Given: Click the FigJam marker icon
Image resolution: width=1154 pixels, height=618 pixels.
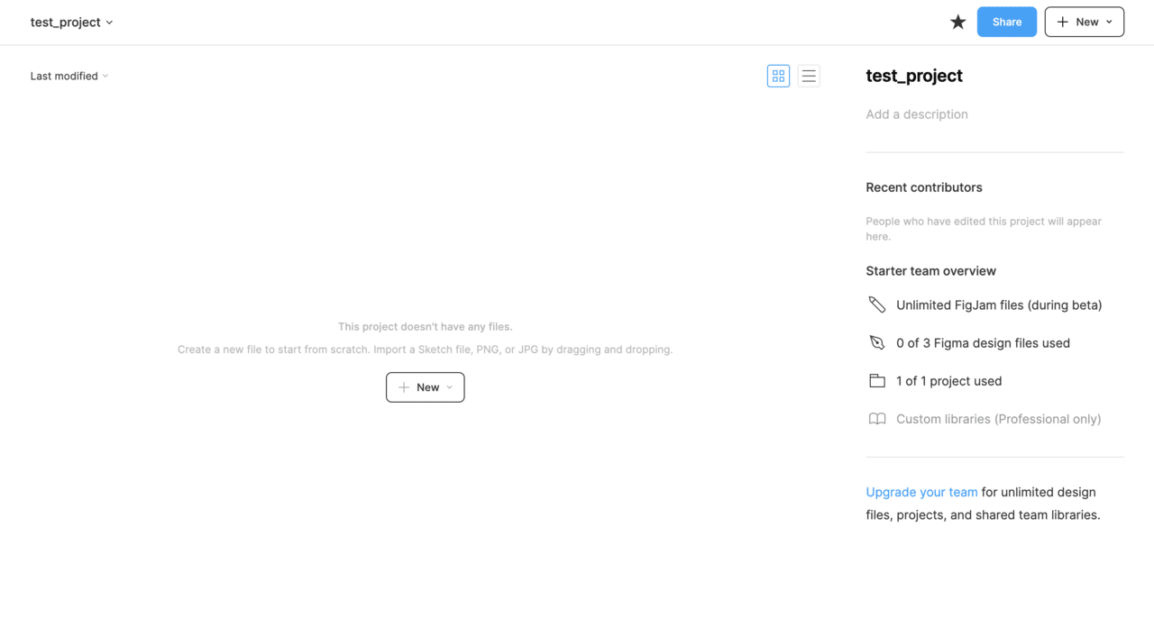Looking at the screenshot, I should pos(876,305).
